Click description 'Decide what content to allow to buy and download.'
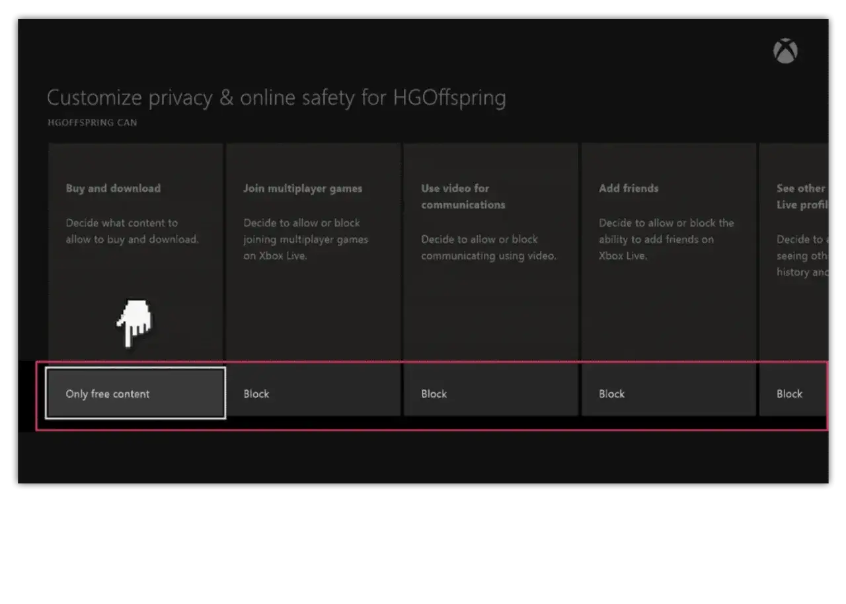This screenshot has height=604, width=846. [x=132, y=231]
